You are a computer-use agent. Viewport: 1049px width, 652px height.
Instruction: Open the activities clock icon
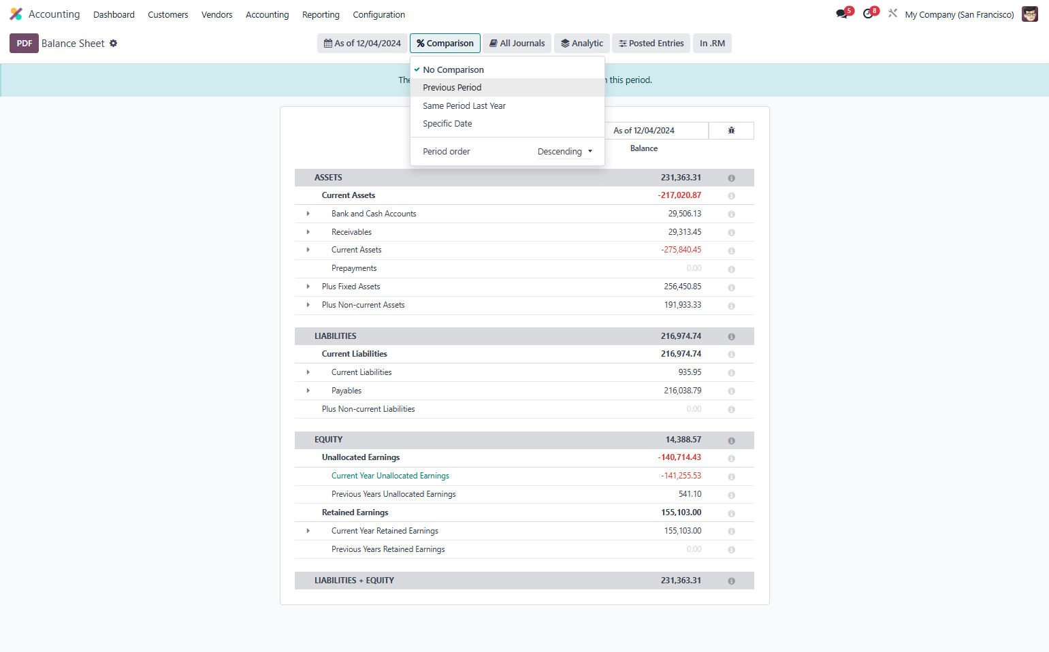(x=868, y=14)
